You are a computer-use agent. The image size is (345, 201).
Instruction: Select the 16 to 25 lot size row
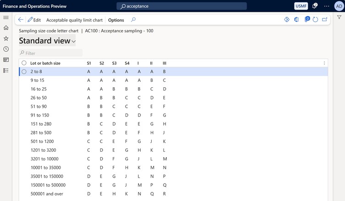[173, 89]
